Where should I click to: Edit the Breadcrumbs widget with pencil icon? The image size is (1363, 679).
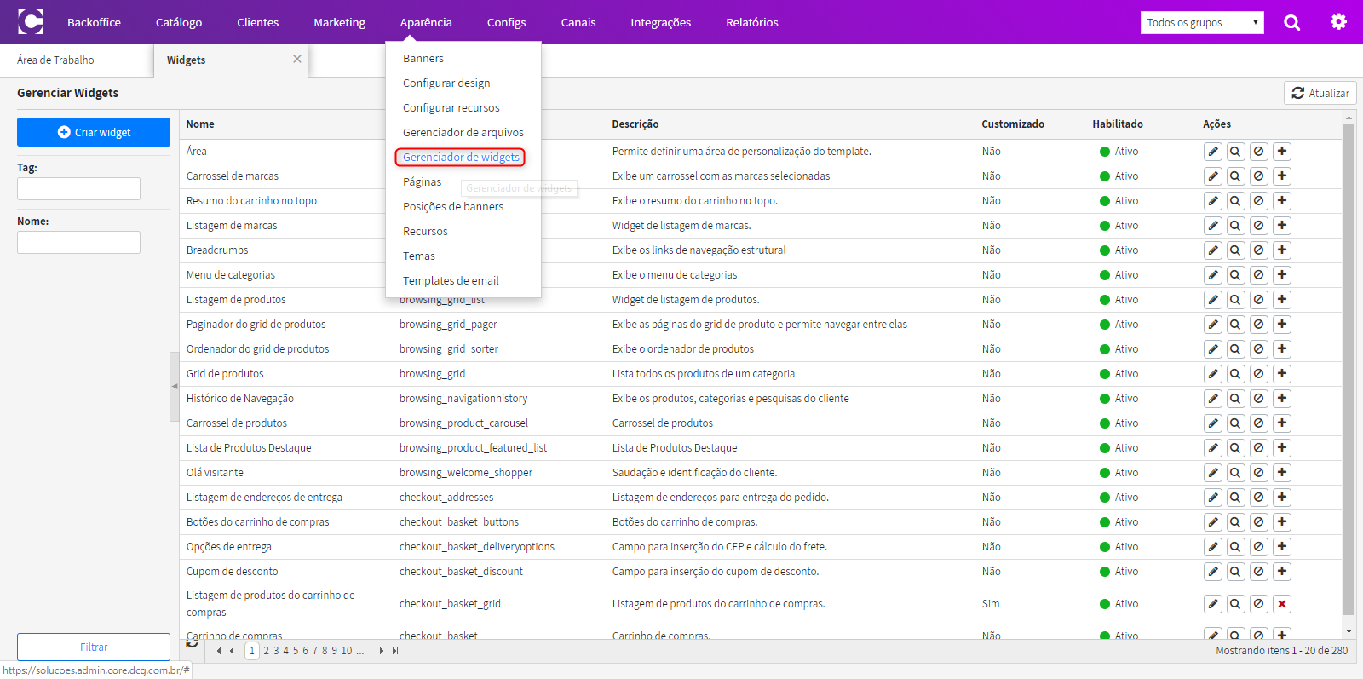point(1213,250)
